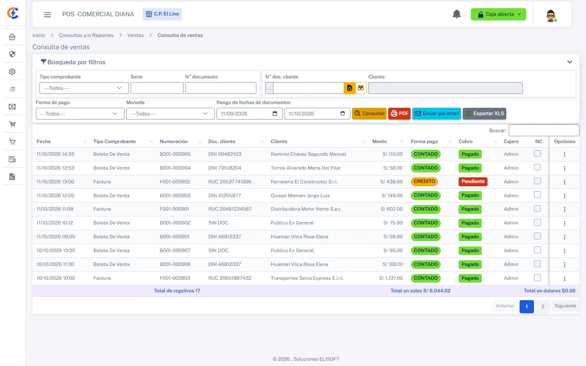
Task: Open the calendar picker for start date 11/09/2026
Action: (x=275, y=114)
